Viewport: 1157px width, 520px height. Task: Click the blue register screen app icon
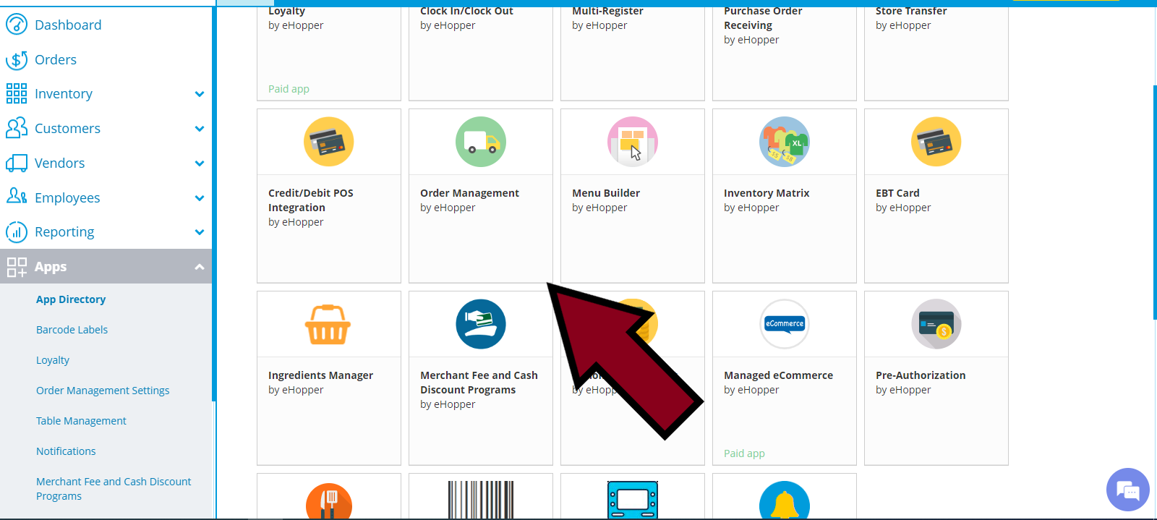[x=633, y=500]
